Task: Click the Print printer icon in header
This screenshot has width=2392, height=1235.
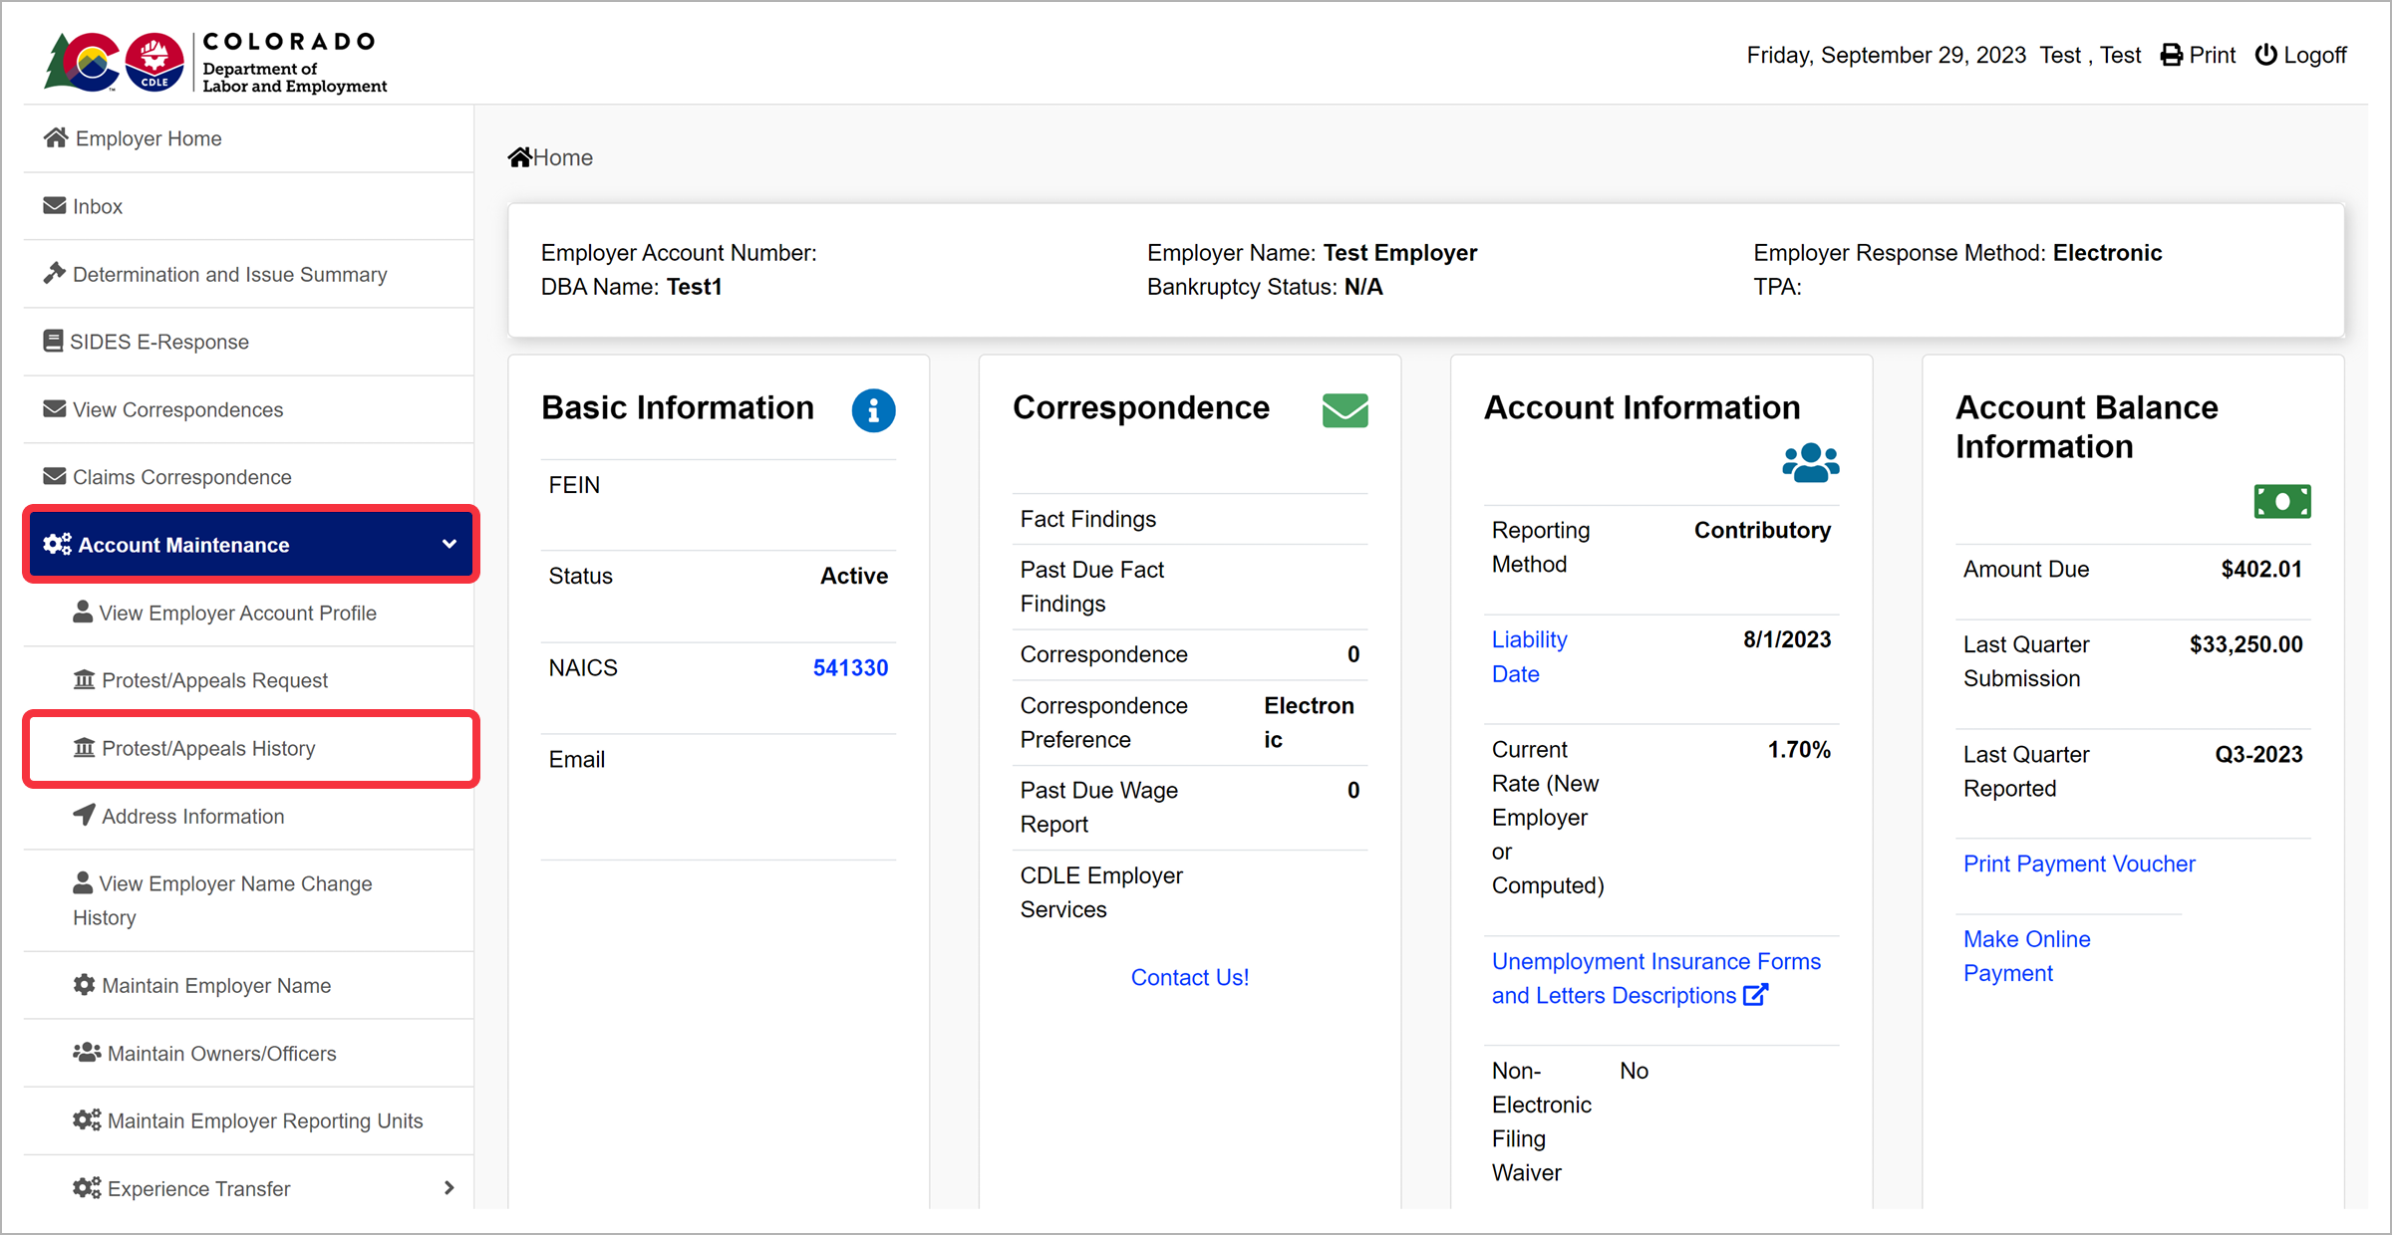Action: point(2171,55)
